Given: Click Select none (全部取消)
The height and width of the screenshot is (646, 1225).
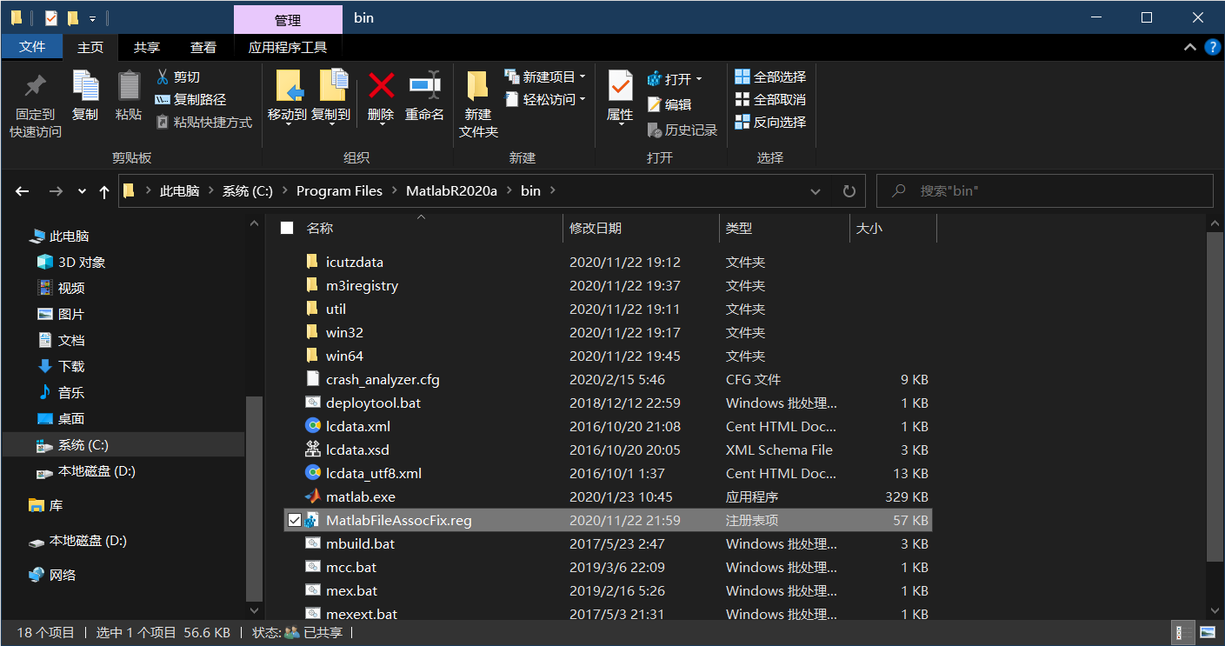Looking at the screenshot, I should pos(770,99).
